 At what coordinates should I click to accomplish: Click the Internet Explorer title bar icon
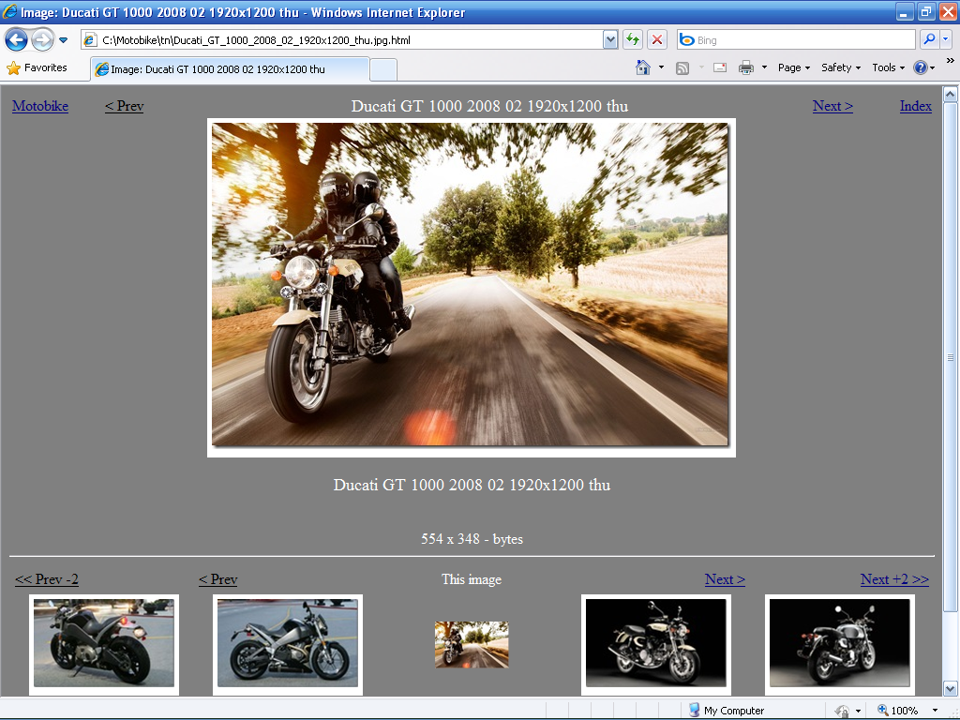[9, 11]
